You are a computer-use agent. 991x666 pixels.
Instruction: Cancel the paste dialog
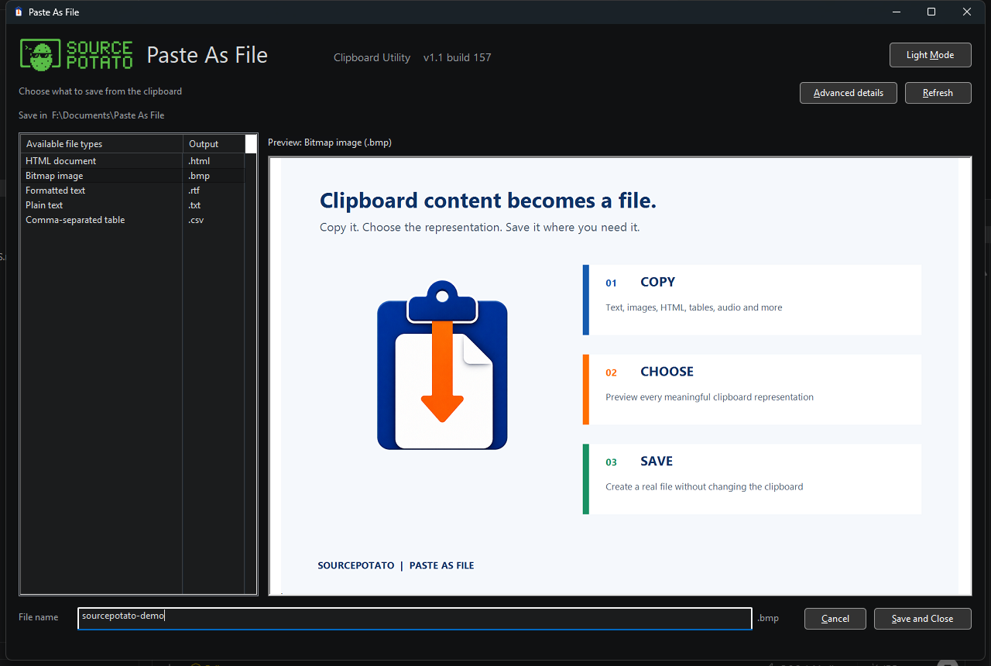835,619
